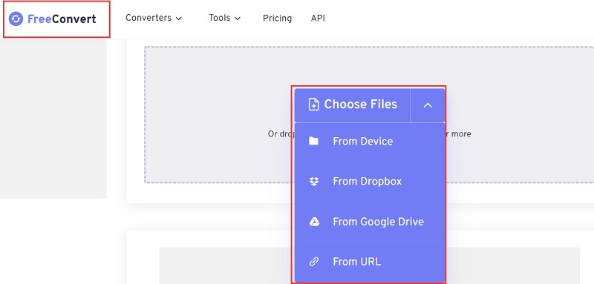Click the chain link icon beside From URL
The image size is (594, 284).
coord(313,262)
